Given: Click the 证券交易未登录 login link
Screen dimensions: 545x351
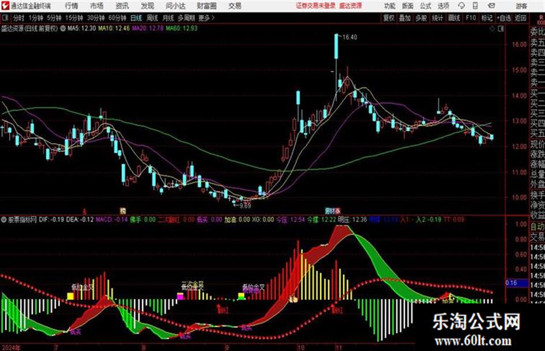Looking at the screenshot, I should click(315, 6).
